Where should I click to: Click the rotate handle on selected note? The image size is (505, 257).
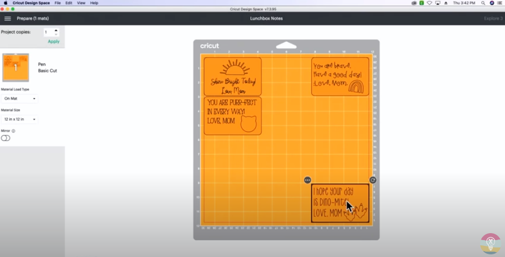(373, 180)
